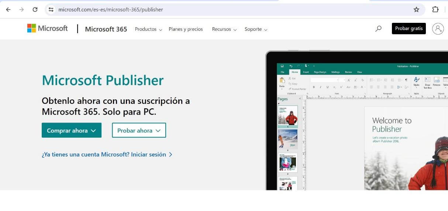Select the Page Design tab in Publisher

(x=320, y=72)
